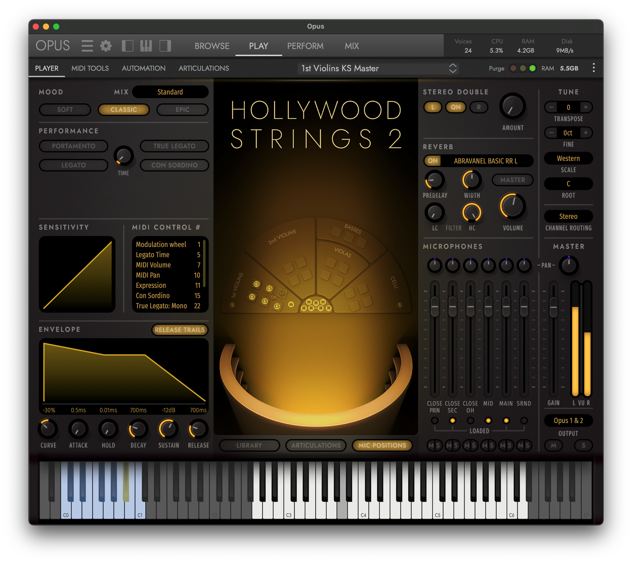Unload the CLOSE SEC microphone
The height and width of the screenshot is (563, 632).
[x=453, y=421]
